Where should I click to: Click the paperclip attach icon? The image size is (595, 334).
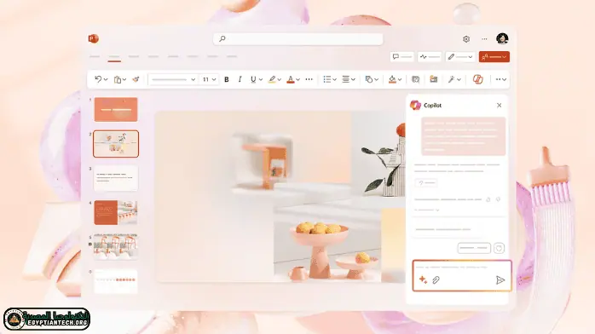[436, 279]
